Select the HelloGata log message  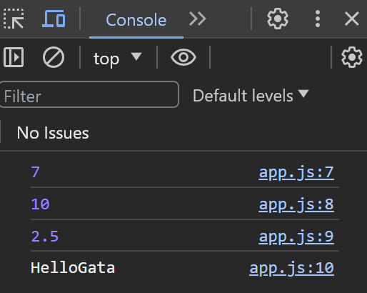coord(73,268)
